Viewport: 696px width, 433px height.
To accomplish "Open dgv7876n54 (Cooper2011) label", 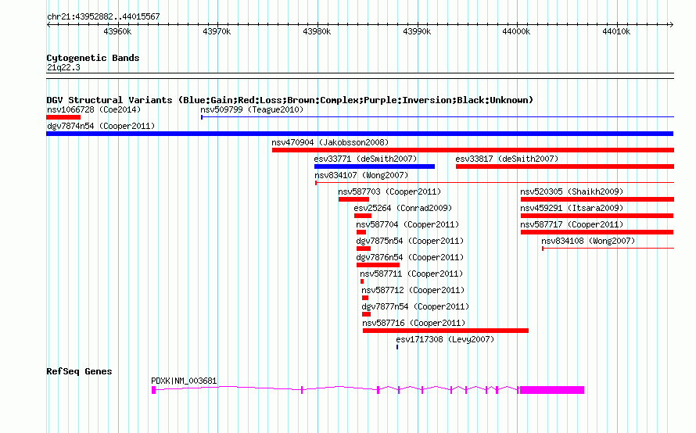I will [410, 257].
